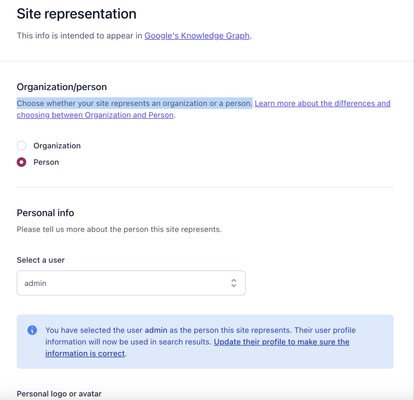Screen dimensions: 414x400
Task: Click the Organization/person section heading
Action: point(62,87)
